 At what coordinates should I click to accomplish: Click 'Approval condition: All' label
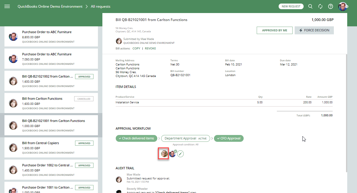pos(185,144)
